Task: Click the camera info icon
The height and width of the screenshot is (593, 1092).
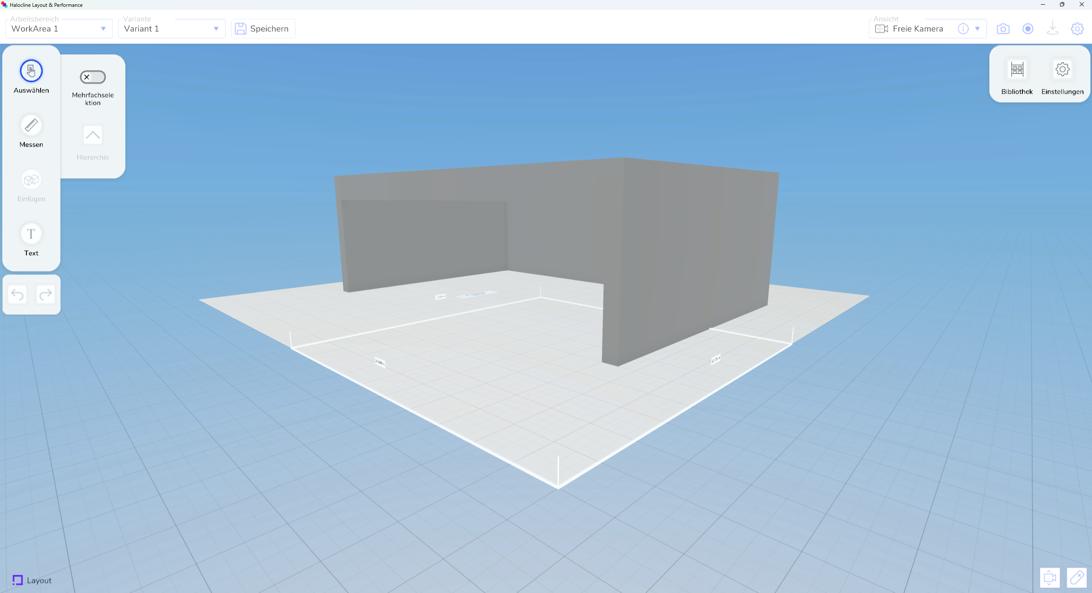Action: click(963, 29)
